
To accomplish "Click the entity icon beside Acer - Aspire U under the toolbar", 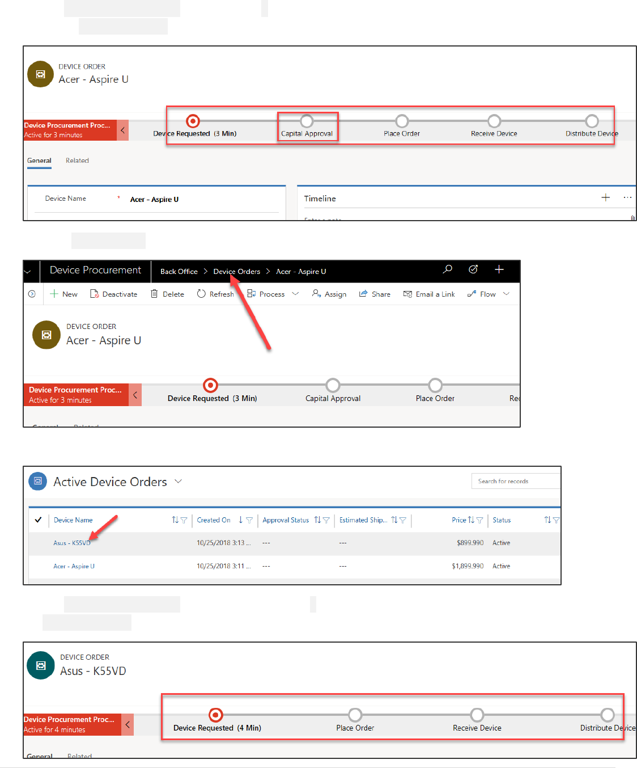I will 46,335.
